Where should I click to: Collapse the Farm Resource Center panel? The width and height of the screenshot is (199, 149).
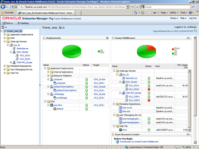pos(113,134)
